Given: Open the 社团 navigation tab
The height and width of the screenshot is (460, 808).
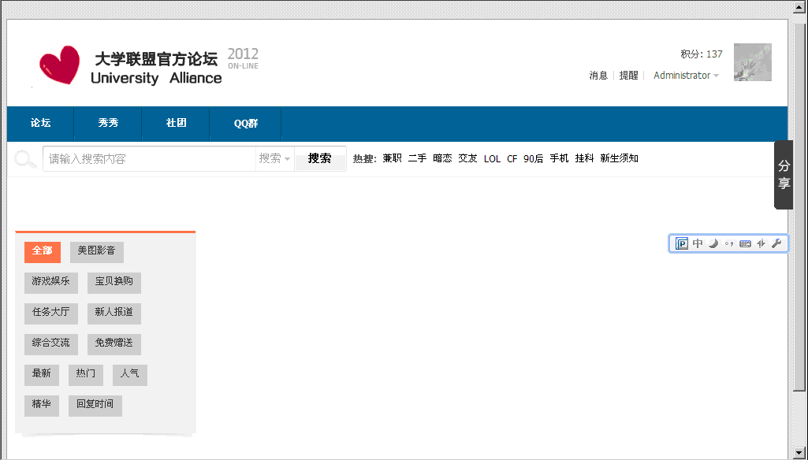Looking at the screenshot, I should click(x=177, y=124).
